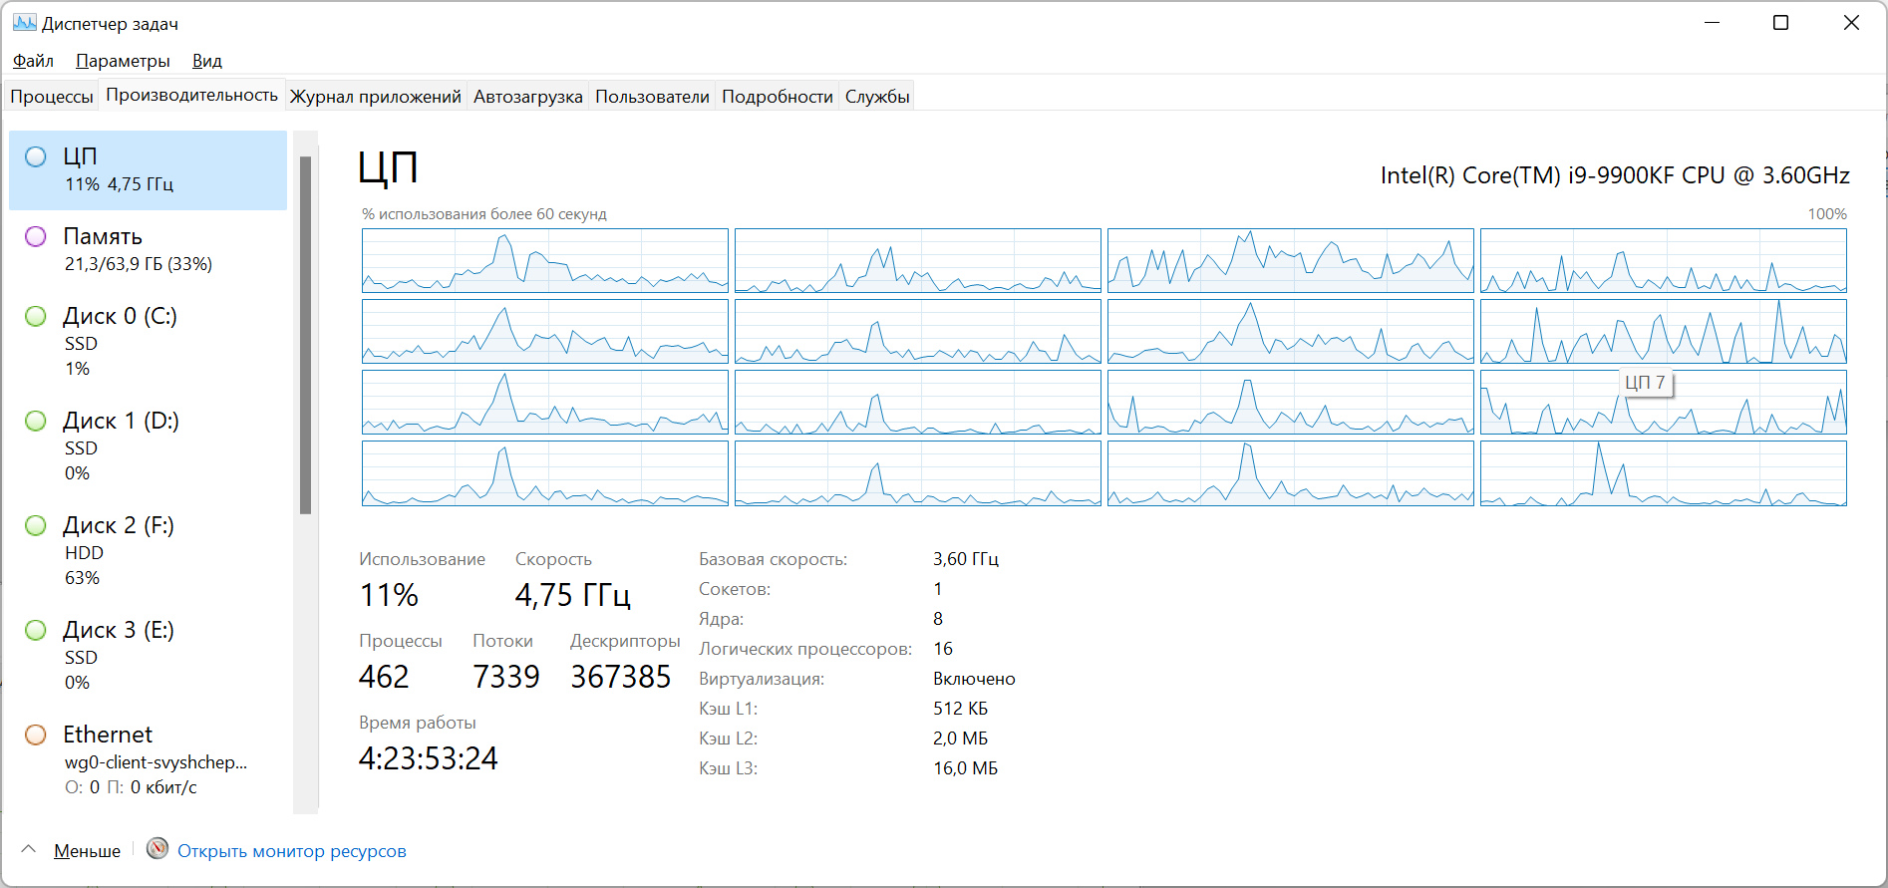
Task: Select the ЦП circle indicator in sidebar
Action: pos(36,156)
